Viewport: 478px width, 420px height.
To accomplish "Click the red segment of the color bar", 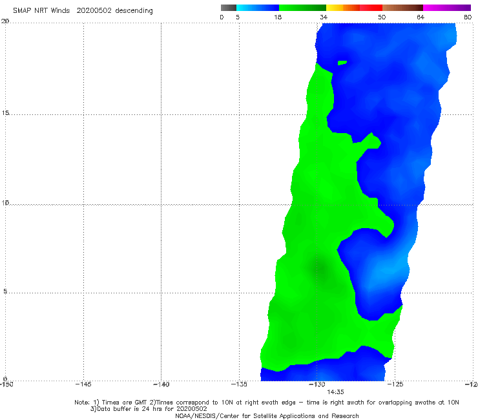I will tap(371, 8).
